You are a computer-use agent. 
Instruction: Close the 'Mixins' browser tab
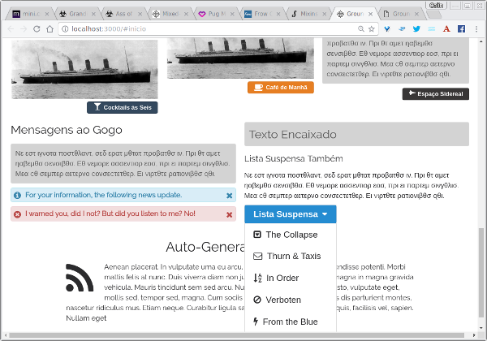(x=324, y=14)
